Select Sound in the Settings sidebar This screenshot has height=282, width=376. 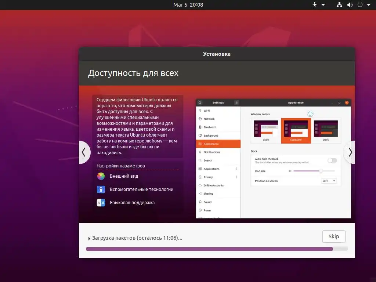(x=218, y=202)
